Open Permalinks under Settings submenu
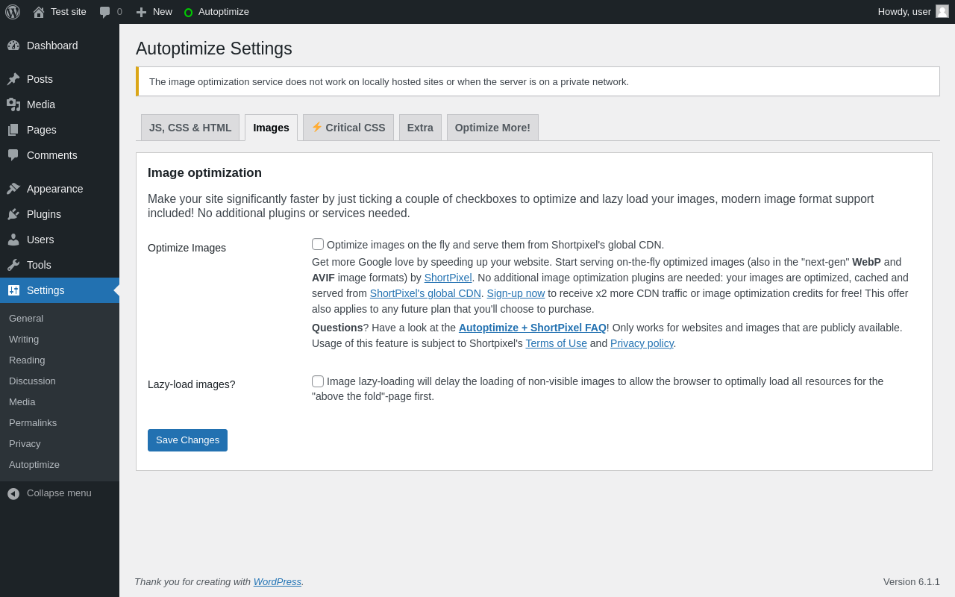Viewport: 955px width, 597px height. click(33, 423)
